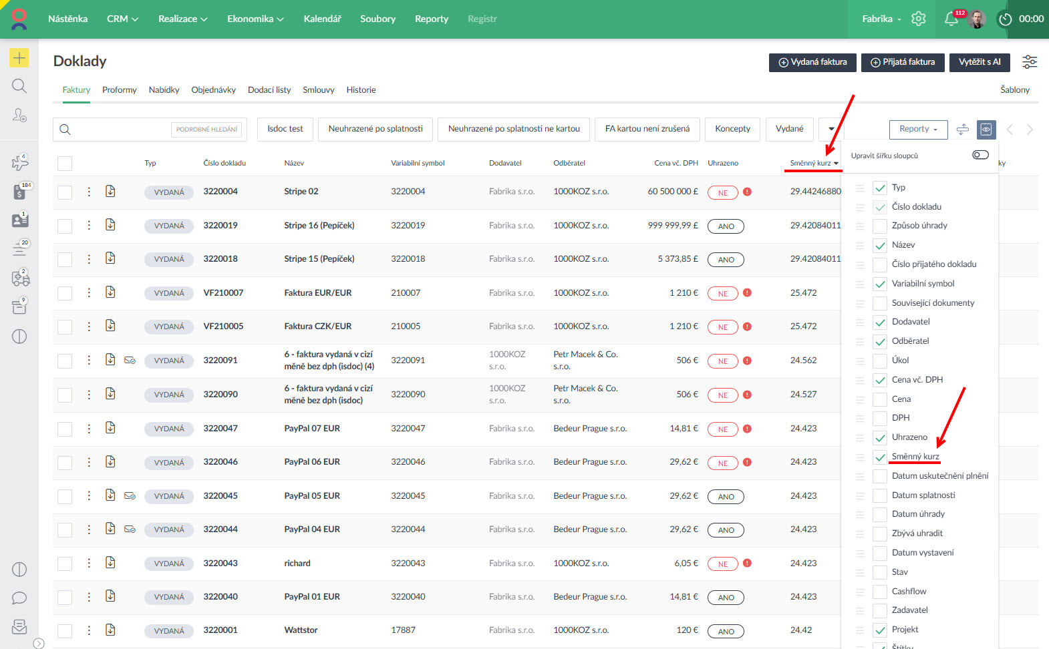Open the Reporty dropdown button
The width and height of the screenshot is (1049, 649).
(918, 129)
